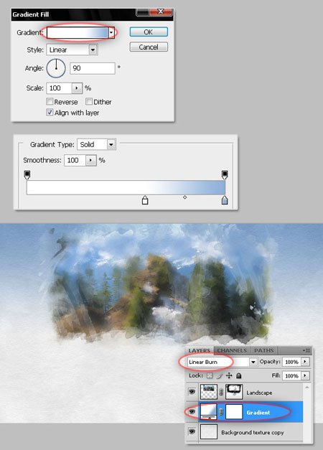Click the Cancel button in Gradient Fill
Viewport: 323px width, 450px height.
click(x=149, y=47)
